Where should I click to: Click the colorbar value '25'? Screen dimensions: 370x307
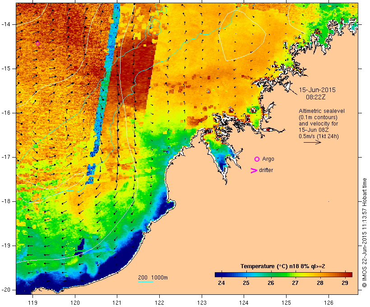pyautogui.click(x=246, y=283)
